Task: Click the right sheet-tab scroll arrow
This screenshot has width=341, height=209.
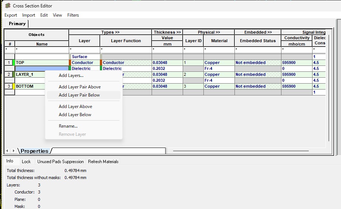Action: click(x=14, y=151)
